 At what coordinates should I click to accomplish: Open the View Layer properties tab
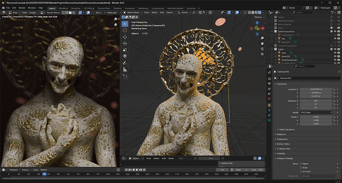tap(269, 89)
